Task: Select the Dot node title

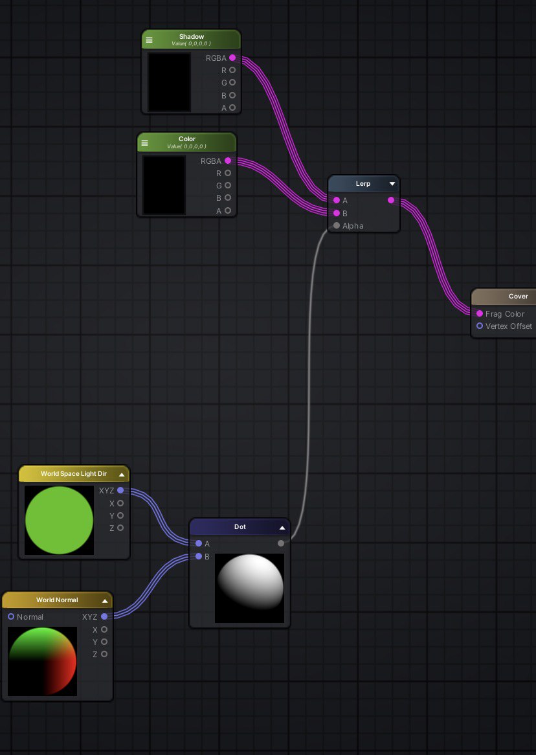Action: 240,527
